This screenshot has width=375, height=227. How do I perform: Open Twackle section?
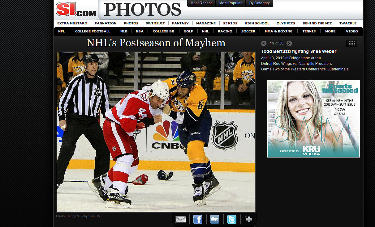click(x=348, y=23)
